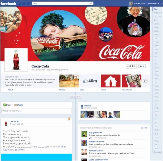Open Yukiko Sato profile avatar

(131, 4)
